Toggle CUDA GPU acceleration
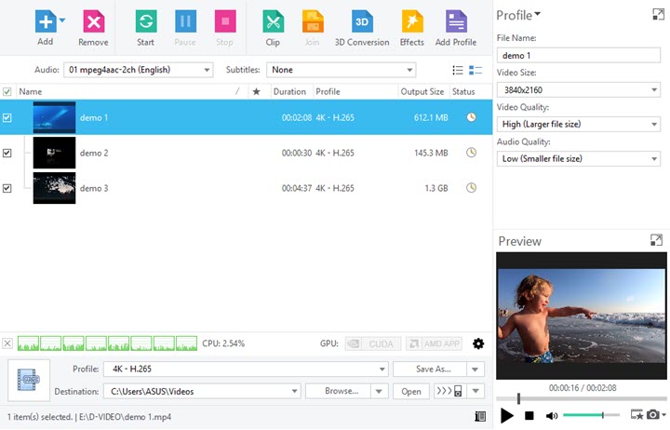Image resolution: width=670 pixels, height=430 pixels. 373,343
